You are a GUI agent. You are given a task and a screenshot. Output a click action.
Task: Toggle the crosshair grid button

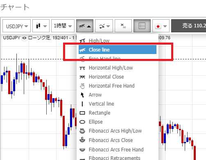[142, 26]
